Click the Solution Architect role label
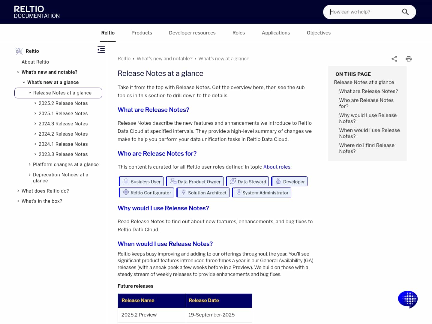432x324 pixels. pos(207,193)
